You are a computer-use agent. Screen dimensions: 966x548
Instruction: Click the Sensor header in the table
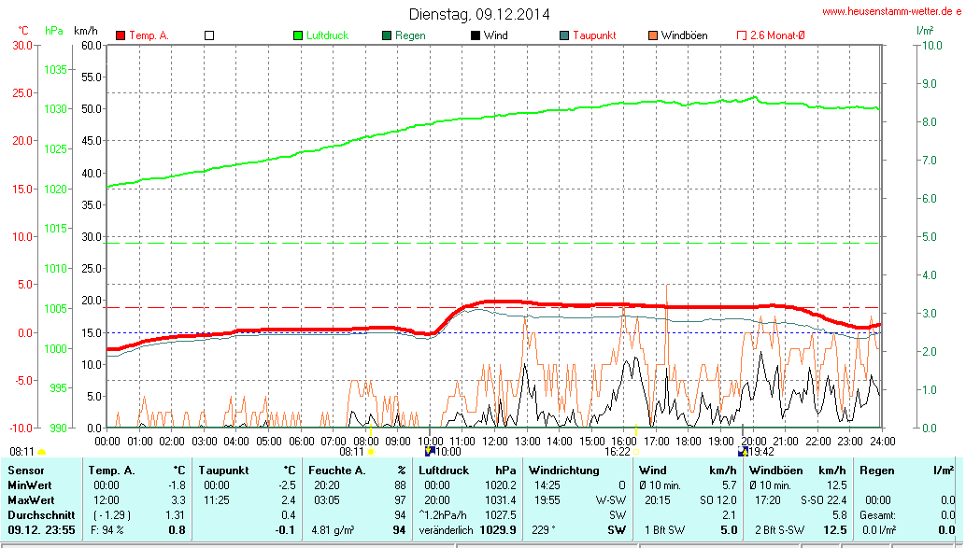[26, 471]
